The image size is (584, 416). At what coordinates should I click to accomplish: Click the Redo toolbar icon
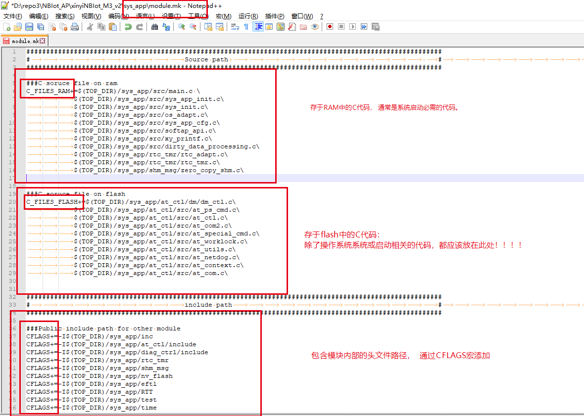[x=139, y=27]
